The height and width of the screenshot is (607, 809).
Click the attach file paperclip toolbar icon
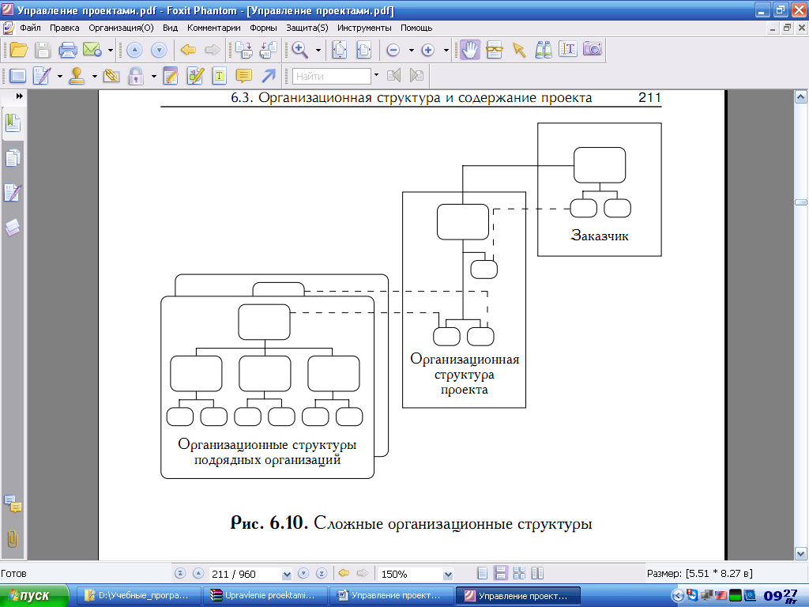(111, 77)
